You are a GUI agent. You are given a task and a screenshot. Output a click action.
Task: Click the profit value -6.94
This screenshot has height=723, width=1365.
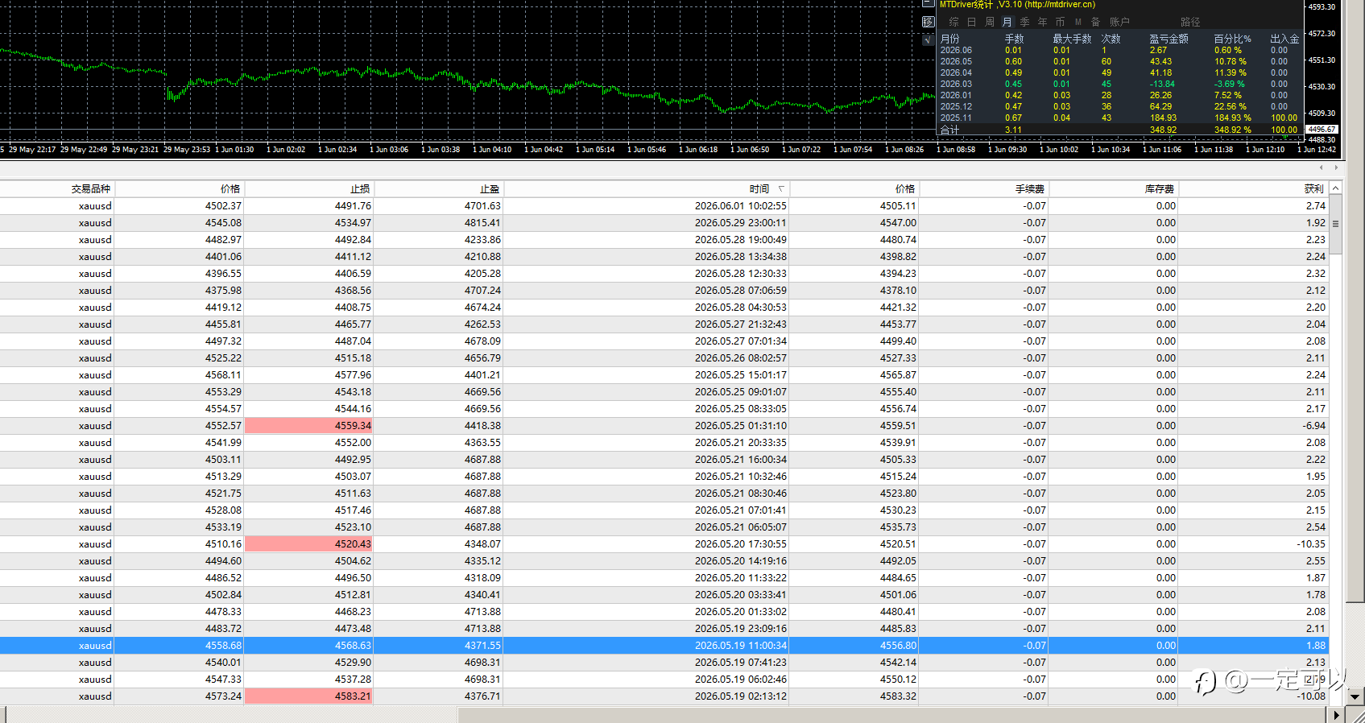(1313, 426)
